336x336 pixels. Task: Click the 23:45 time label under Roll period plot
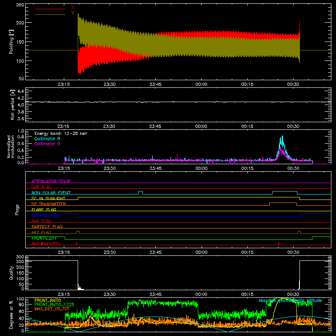(155, 126)
